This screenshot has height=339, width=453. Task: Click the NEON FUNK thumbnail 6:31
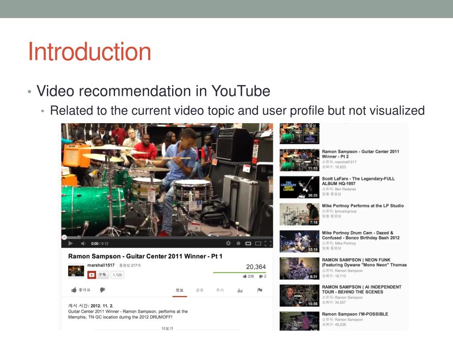pyautogui.click(x=299, y=268)
